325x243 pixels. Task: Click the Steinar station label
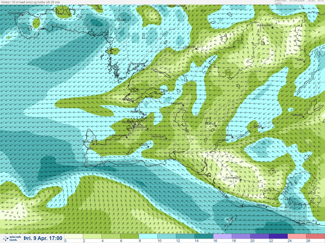click(x=261, y=205)
